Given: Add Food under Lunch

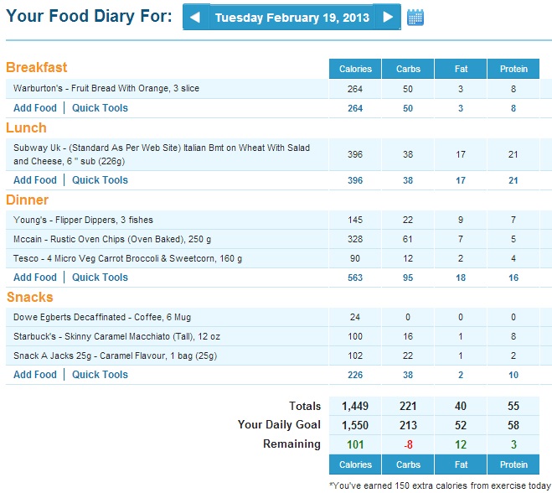Looking at the screenshot, I should [x=35, y=180].
